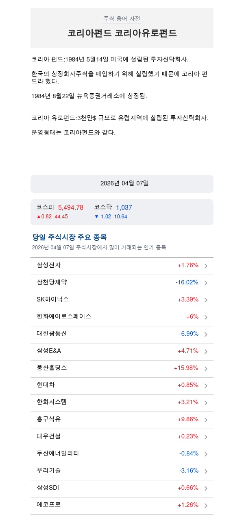
Task: Open the 주식 용어 사전 category link
Action: pos(122,19)
